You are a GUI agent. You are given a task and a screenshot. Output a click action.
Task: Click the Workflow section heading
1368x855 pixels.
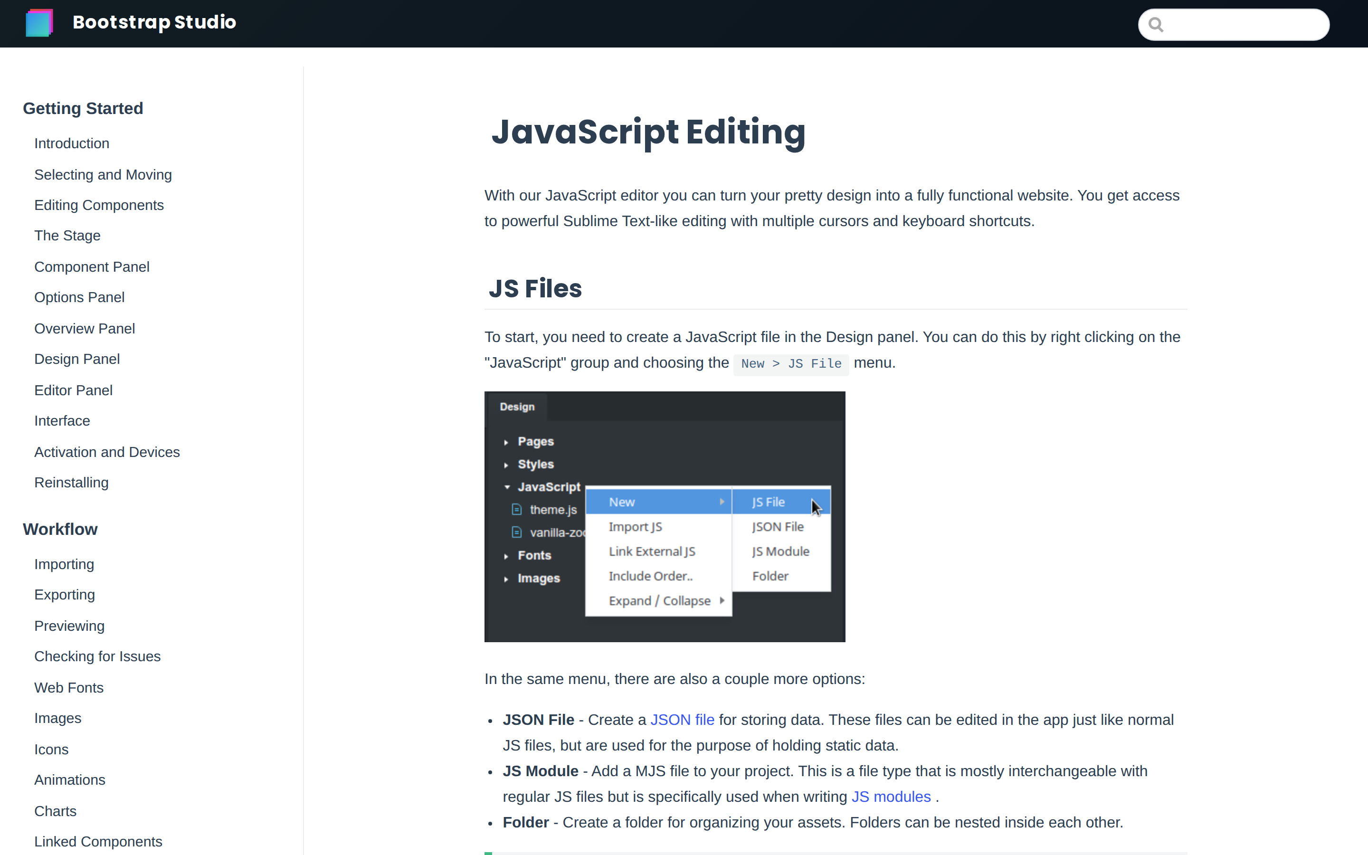click(60, 529)
